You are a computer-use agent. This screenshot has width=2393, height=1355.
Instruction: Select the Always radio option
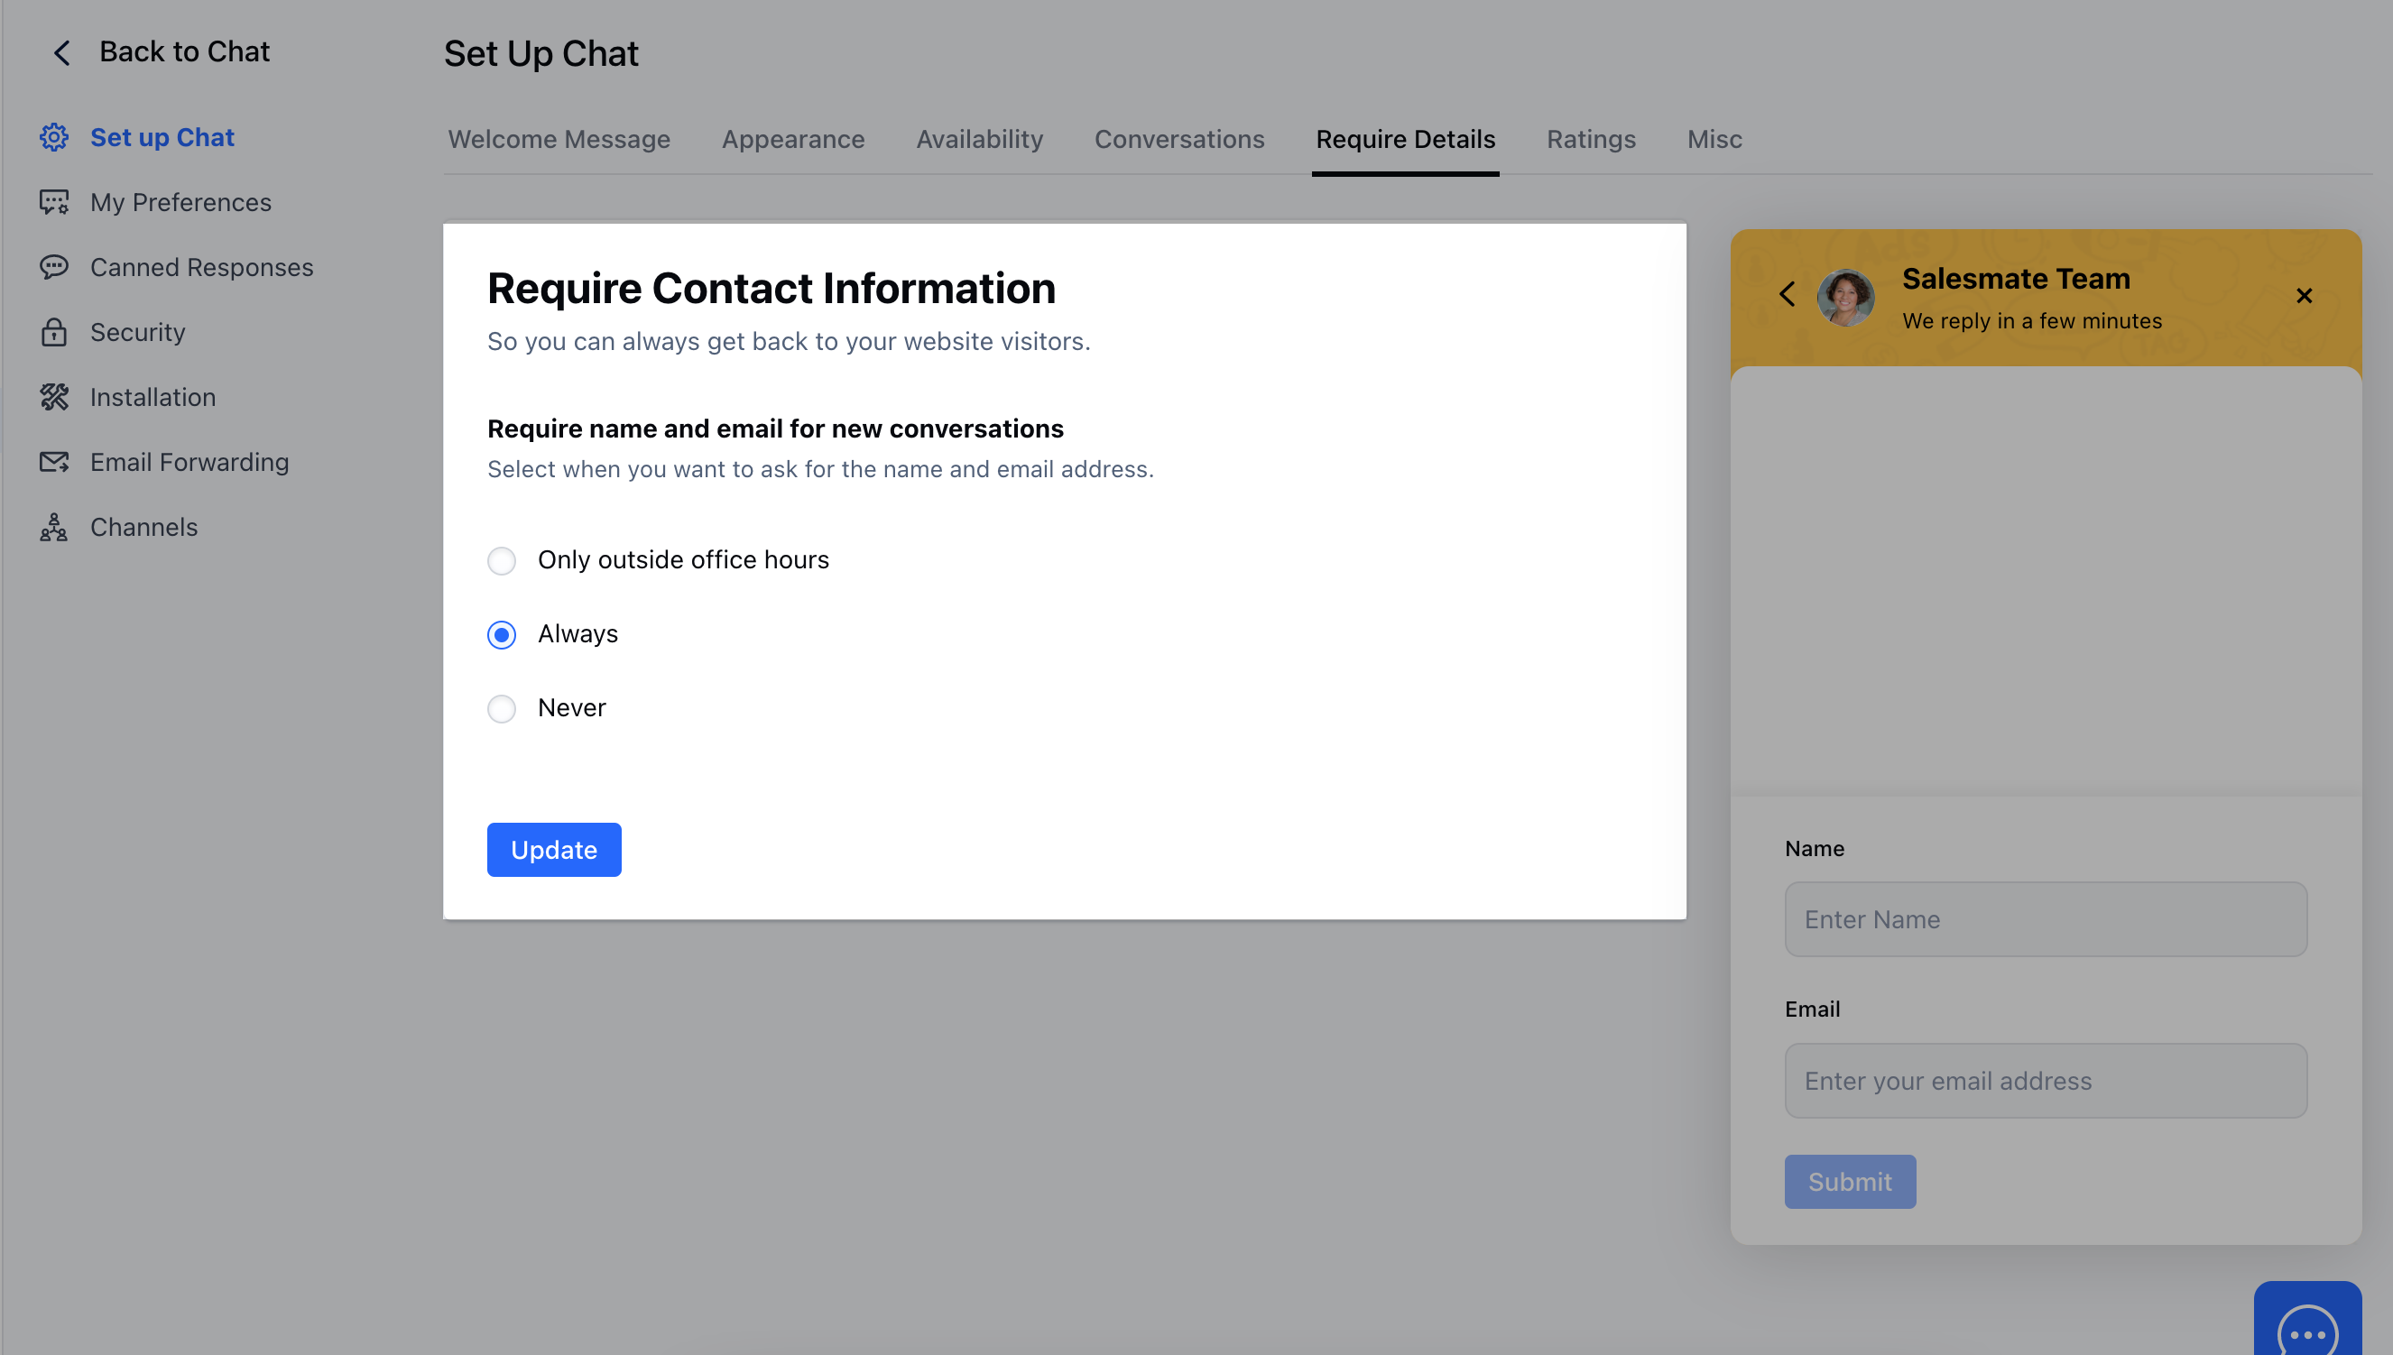(502, 635)
